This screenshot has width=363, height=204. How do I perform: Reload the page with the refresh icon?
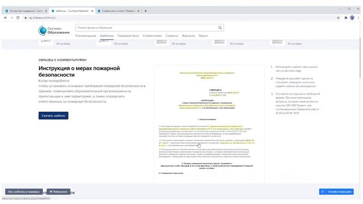pyautogui.click(x=18, y=18)
